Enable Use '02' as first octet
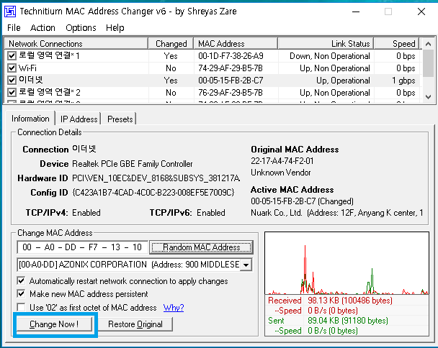 21,307
